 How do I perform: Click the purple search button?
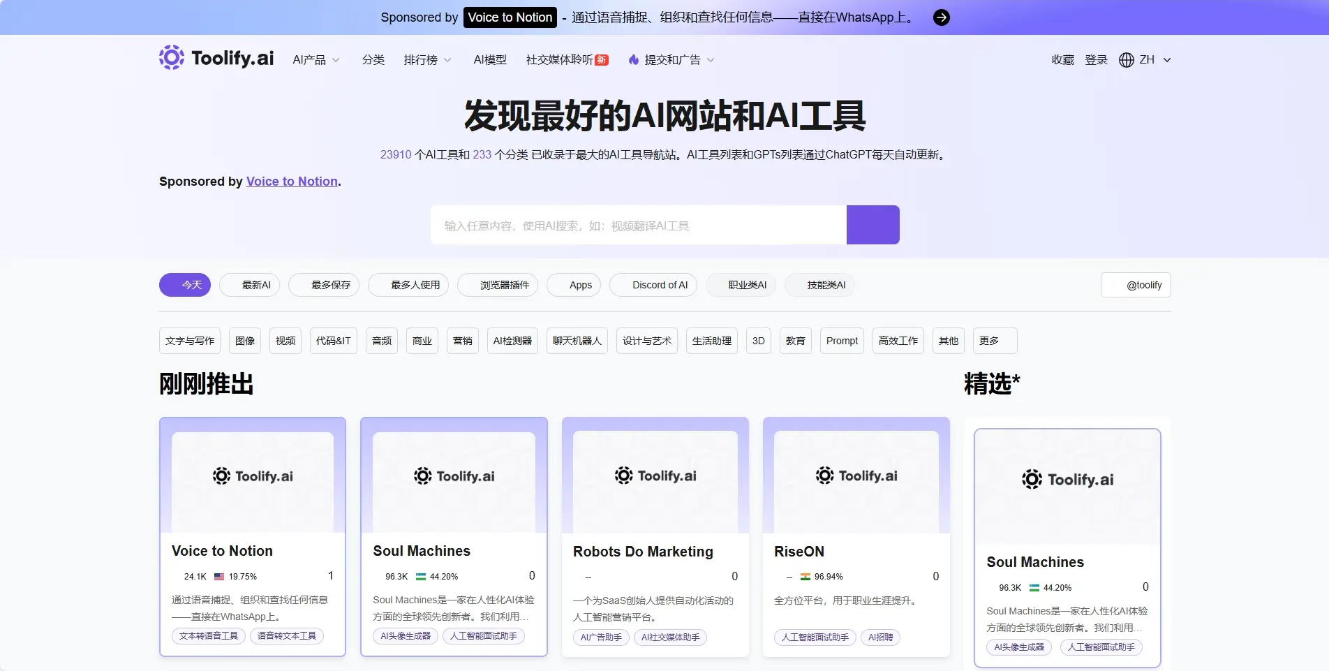[873, 225]
